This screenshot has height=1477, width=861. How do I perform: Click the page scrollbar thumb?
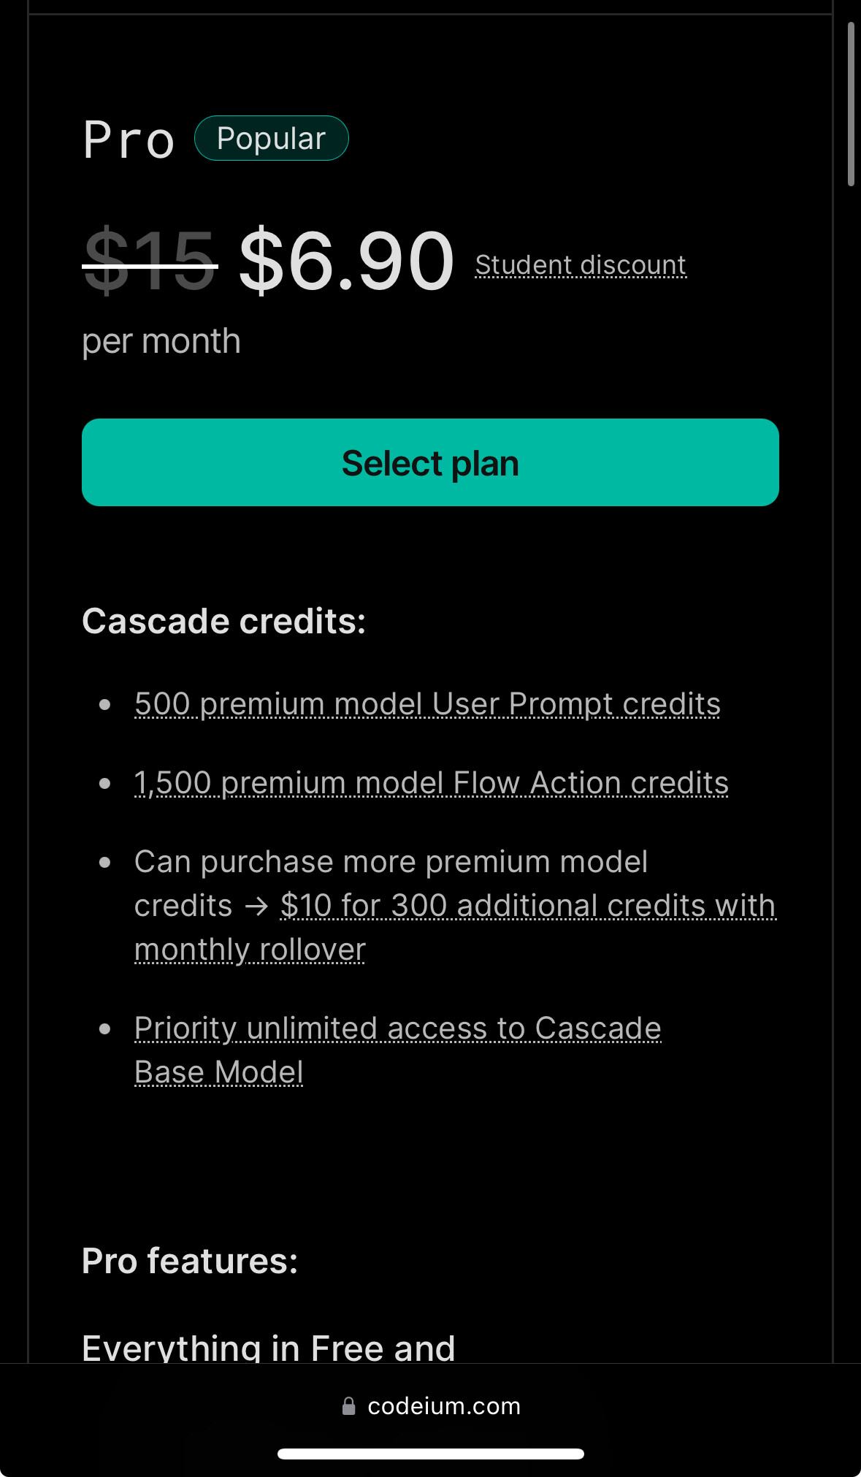click(851, 104)
